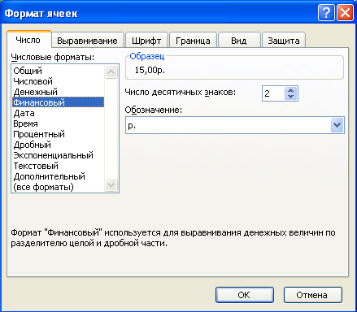The image size is (357, 312).
Task: Decrease the decimal places with down arrow
Action: pyautogui.click(x=291, y=97)
